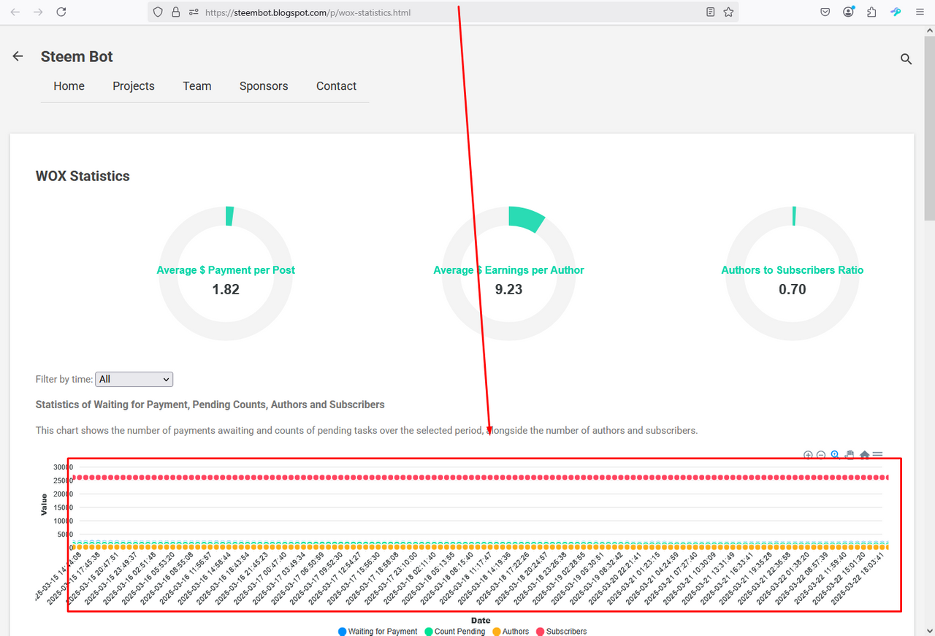The image size is (935, 636).
Task: Click the Steem Bot blog title
Action: 77,57
